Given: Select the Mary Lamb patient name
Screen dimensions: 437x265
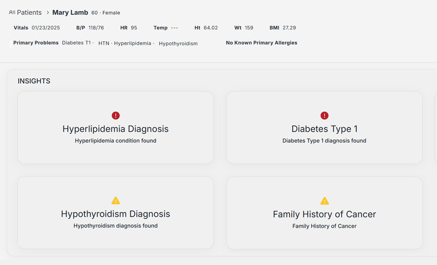Looking at the screenshot, I should click(x=70, y=13).
